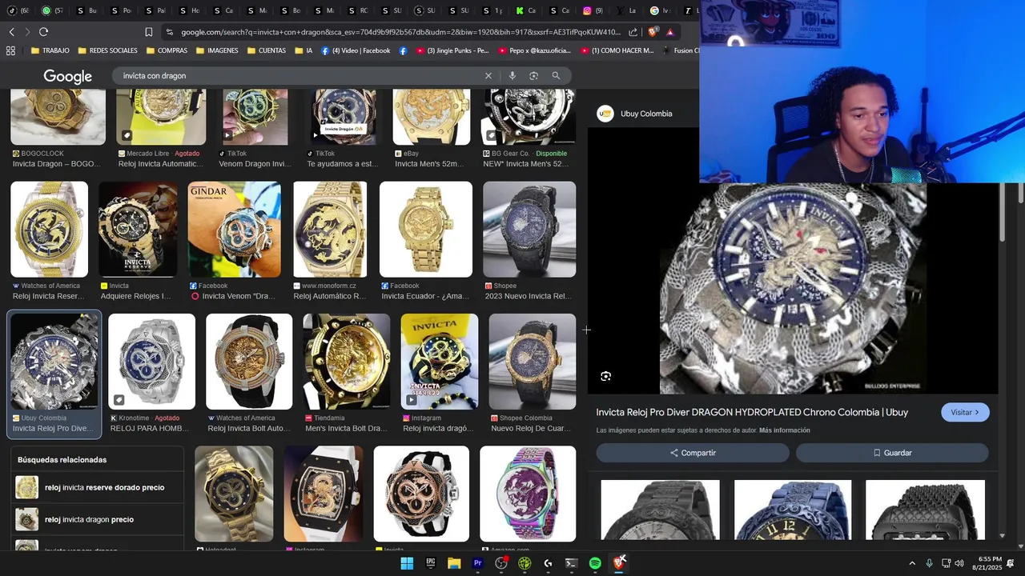1025x576 pixels.
Task: Open the CUENTAS bookmarks folder
Action: (x=267, y=50)
